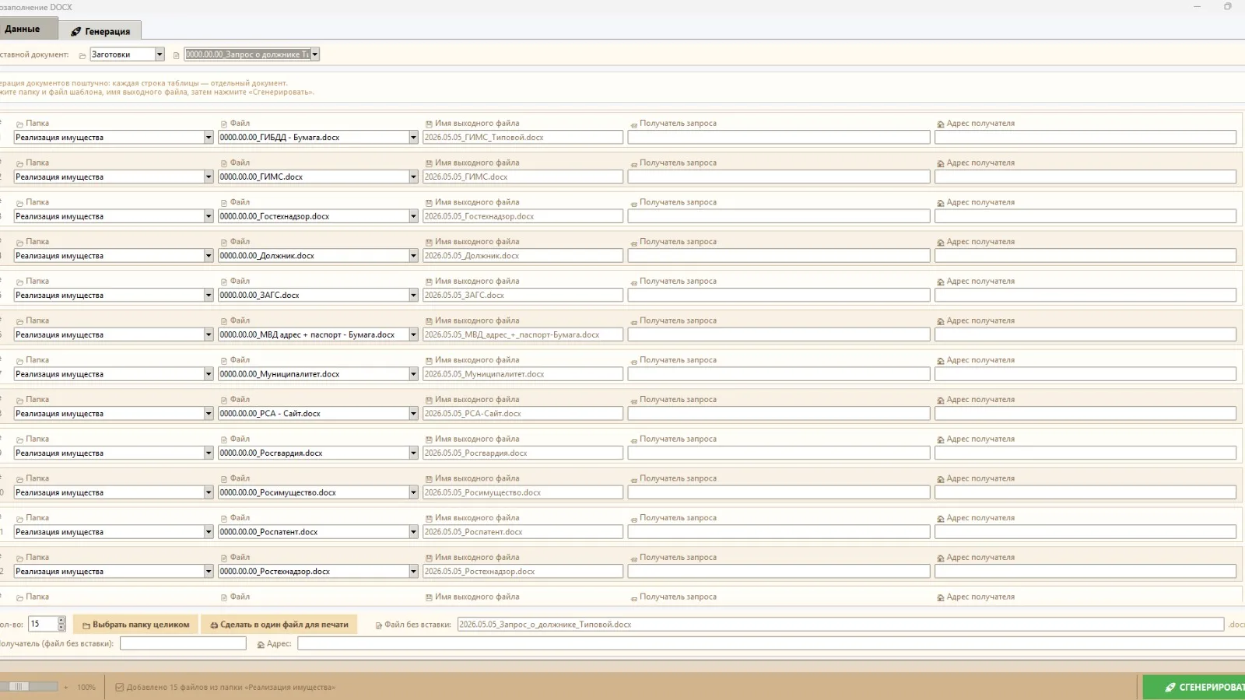Click the СГЕНЕРИРОВАТЬ button
1245x700 pixels.
click(1194, 687)
